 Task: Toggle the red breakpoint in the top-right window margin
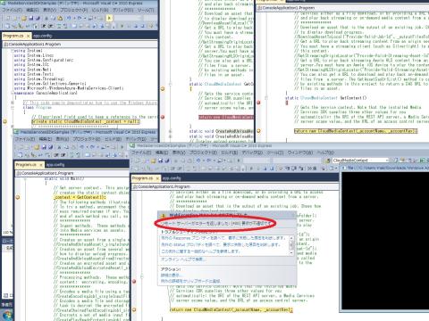[258, 103]
